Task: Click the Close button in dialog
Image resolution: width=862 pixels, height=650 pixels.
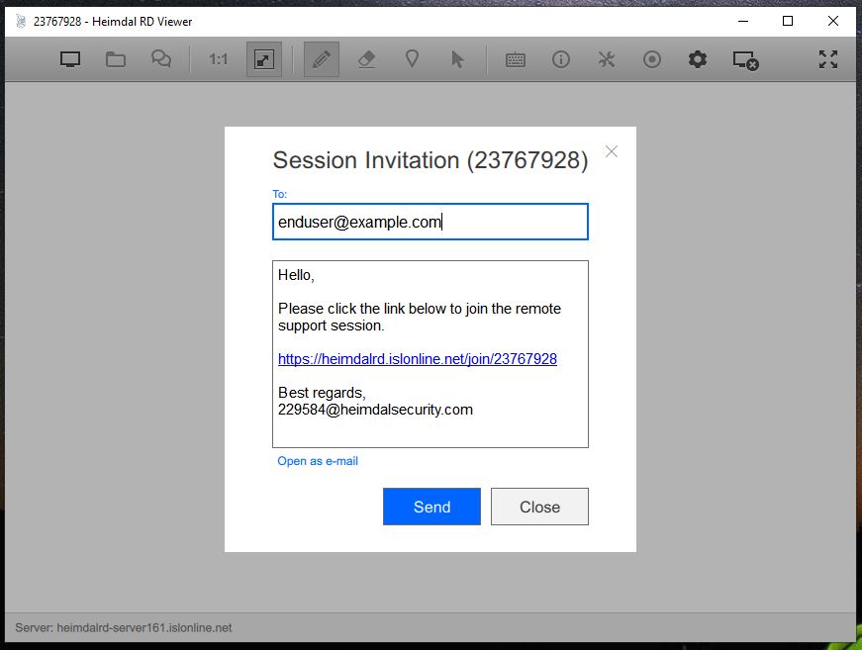Action: pyautogui.click(x=539, y=507)
